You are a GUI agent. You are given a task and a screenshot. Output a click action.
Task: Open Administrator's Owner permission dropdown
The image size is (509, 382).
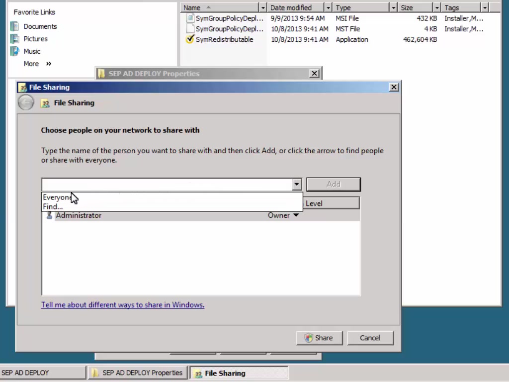click(296, 215)
